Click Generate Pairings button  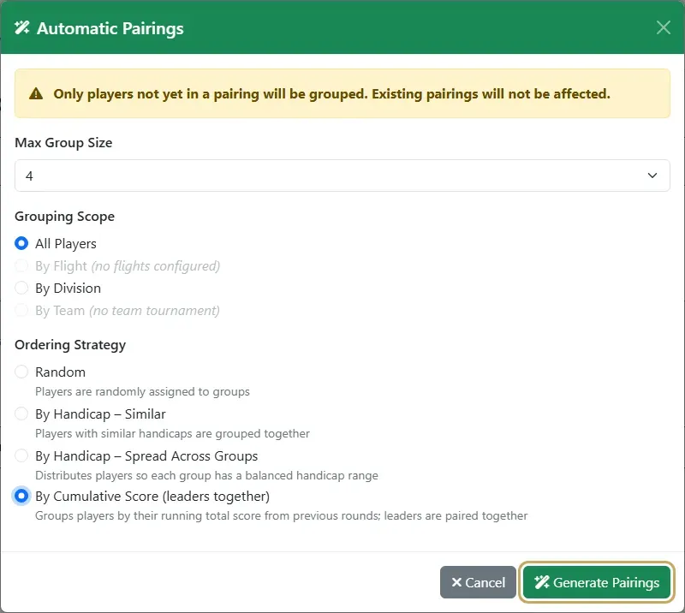tap(597, 582)
